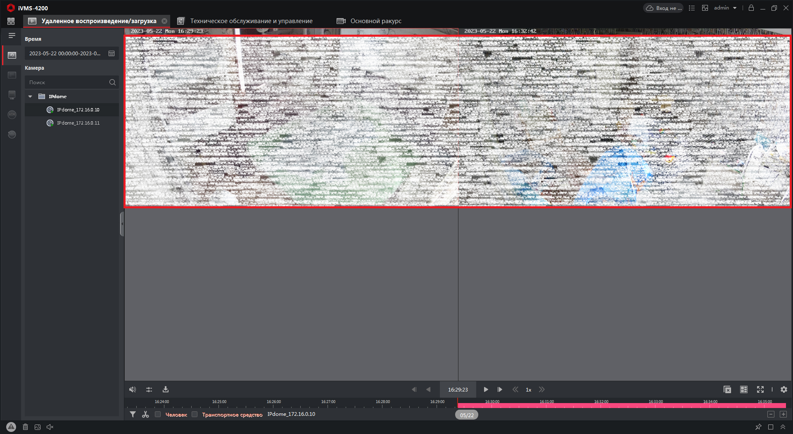The image size is (793, 434).
Task: Click the download recording icon
Action: (x=166, y=389)
